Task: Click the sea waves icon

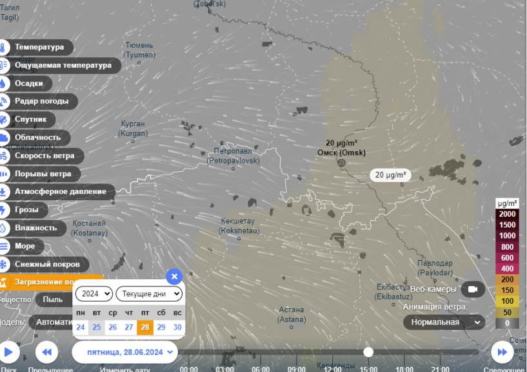Action: (3, 246)
